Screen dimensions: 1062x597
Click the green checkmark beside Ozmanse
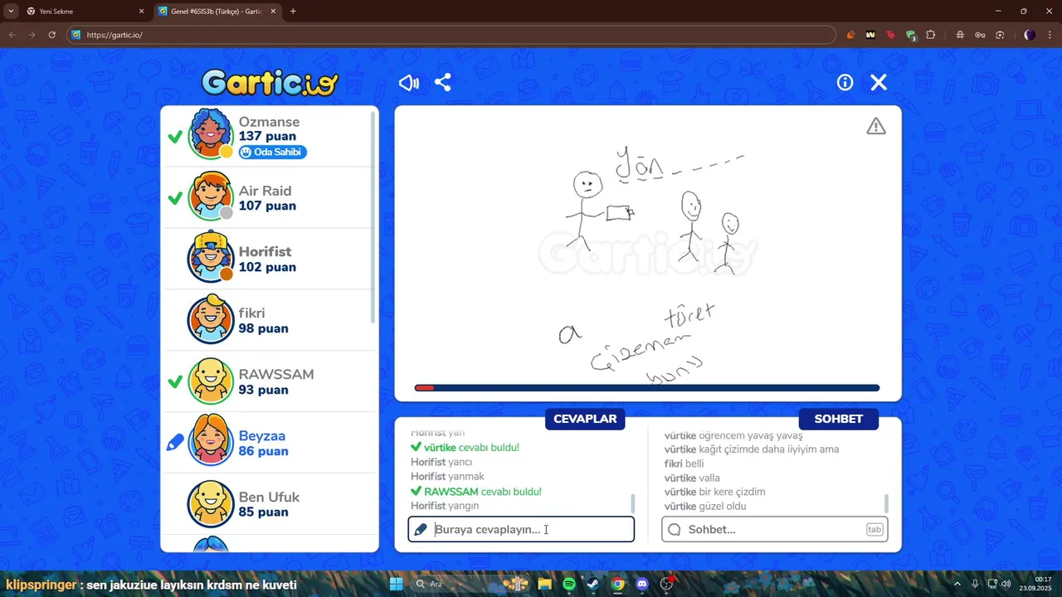[x=175, y=137]
